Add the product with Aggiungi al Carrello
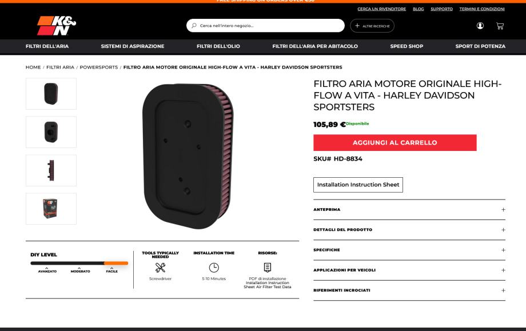 395,142
